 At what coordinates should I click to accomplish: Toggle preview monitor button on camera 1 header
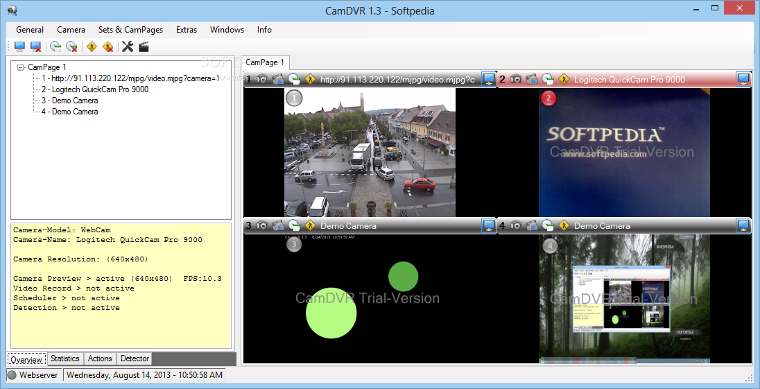coord(489,80)
